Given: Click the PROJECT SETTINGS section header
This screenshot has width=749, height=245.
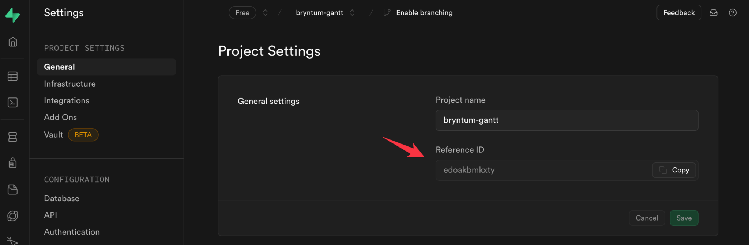Looking at the screenshot, I should pos(84,48).
